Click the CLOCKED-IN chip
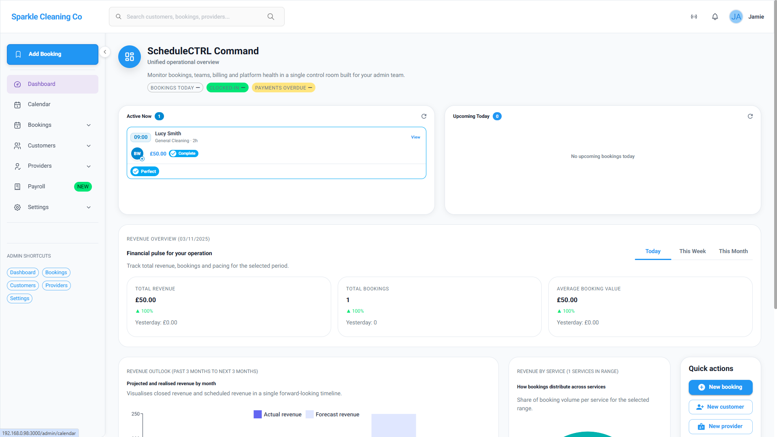 pyautogui.click(x=228, y=88)
